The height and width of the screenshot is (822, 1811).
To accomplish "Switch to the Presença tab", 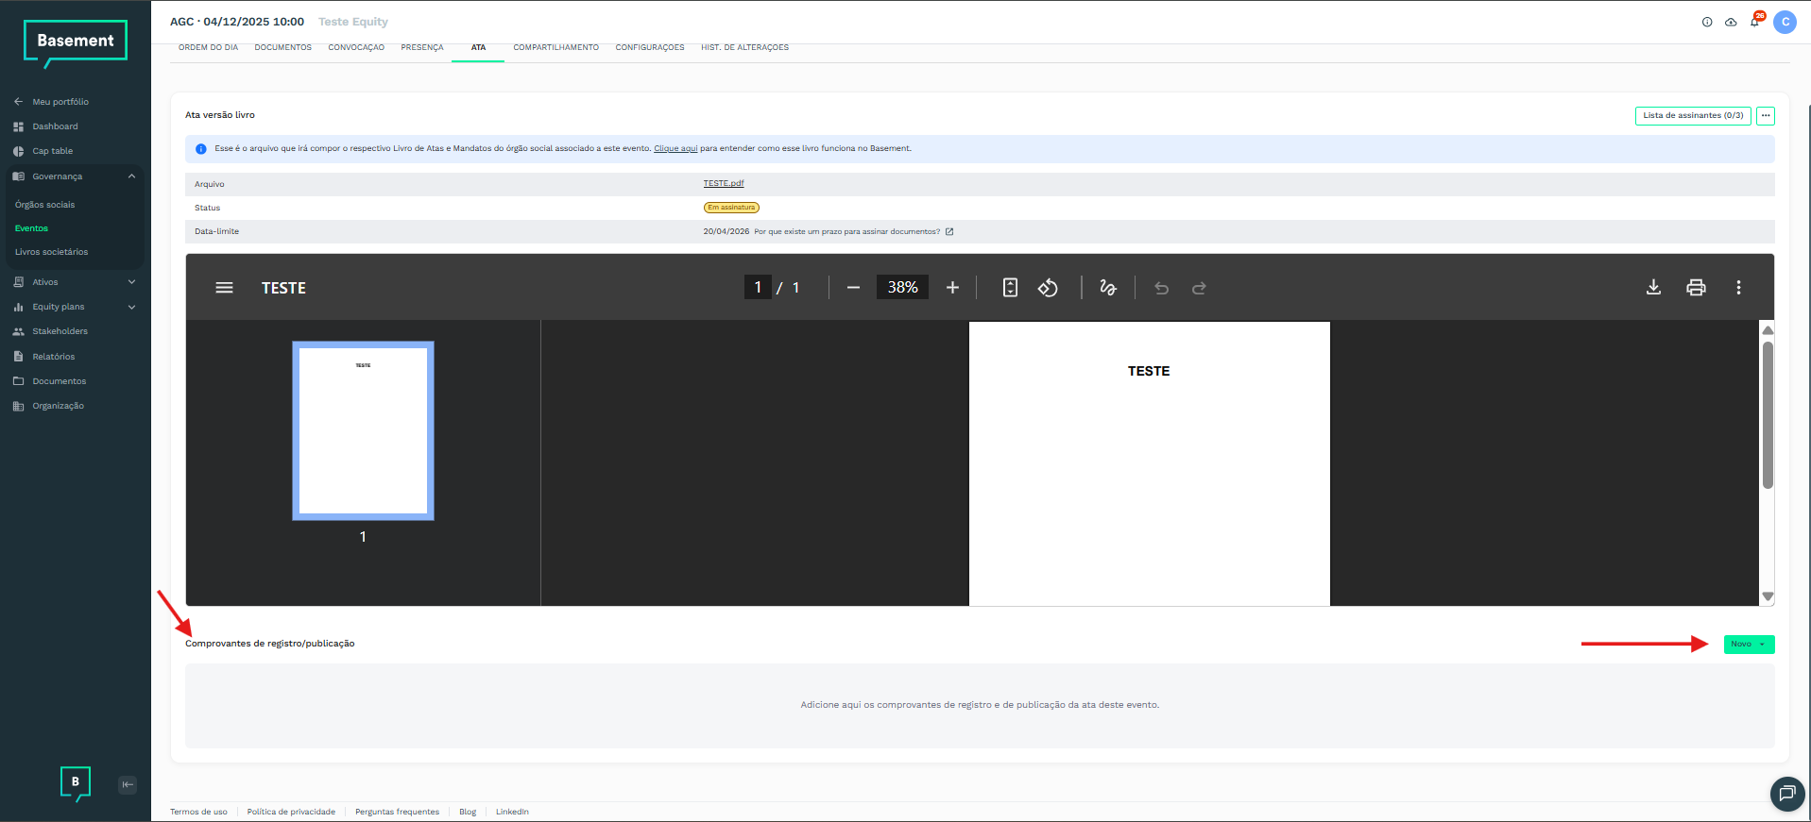I will pos(421,47).
